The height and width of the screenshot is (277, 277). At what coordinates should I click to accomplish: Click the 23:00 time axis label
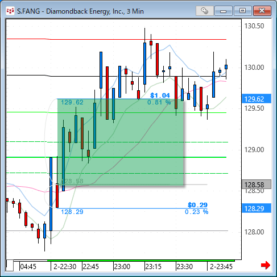pos(122,267)
